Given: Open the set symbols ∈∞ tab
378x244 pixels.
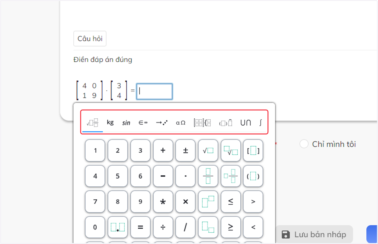Looking at the screenshot, I should coord(143,123).
